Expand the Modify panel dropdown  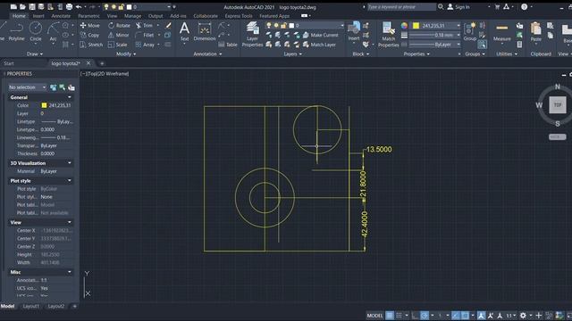pyautogui.click(x=126, y=53)
